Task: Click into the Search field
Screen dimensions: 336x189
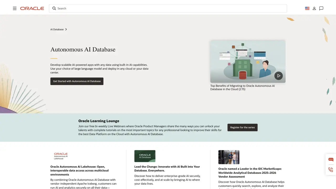Action: [x=168, y=8]
